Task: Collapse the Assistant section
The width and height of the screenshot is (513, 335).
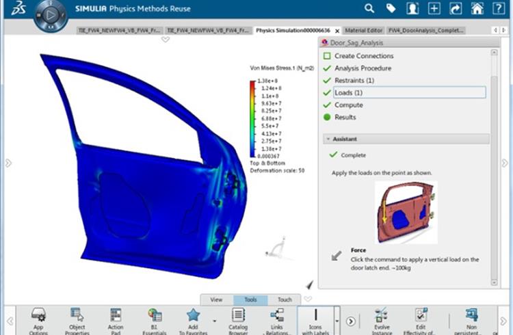Action: pyautogui.click(x=328, y=139)
